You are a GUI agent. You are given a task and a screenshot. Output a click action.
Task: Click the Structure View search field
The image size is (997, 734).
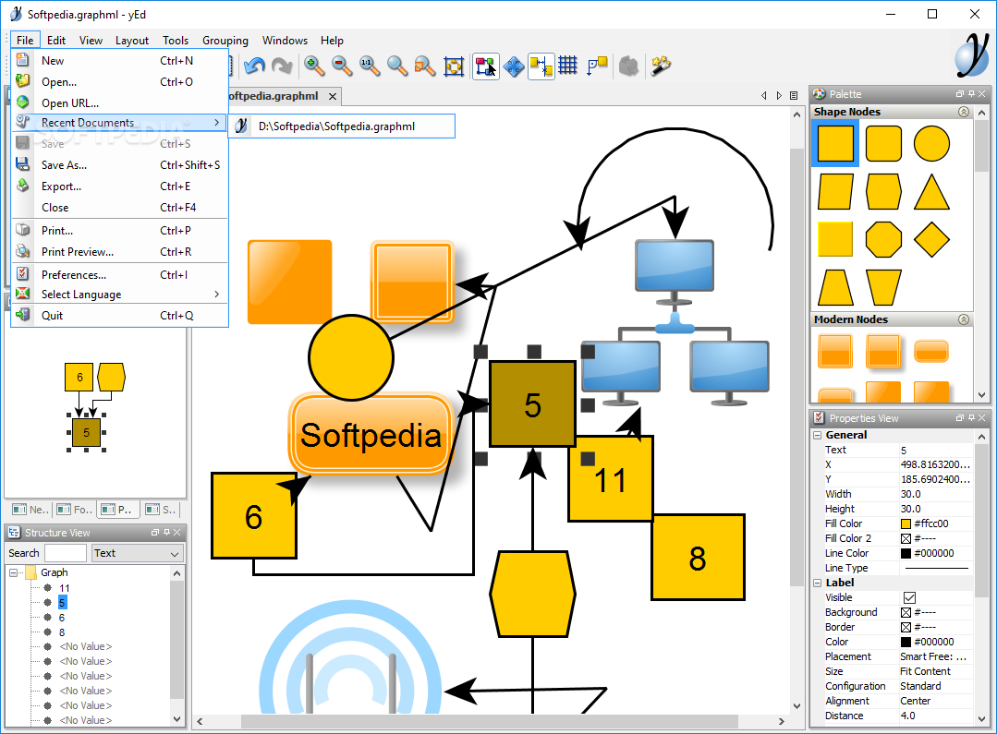tap(66, 554)
